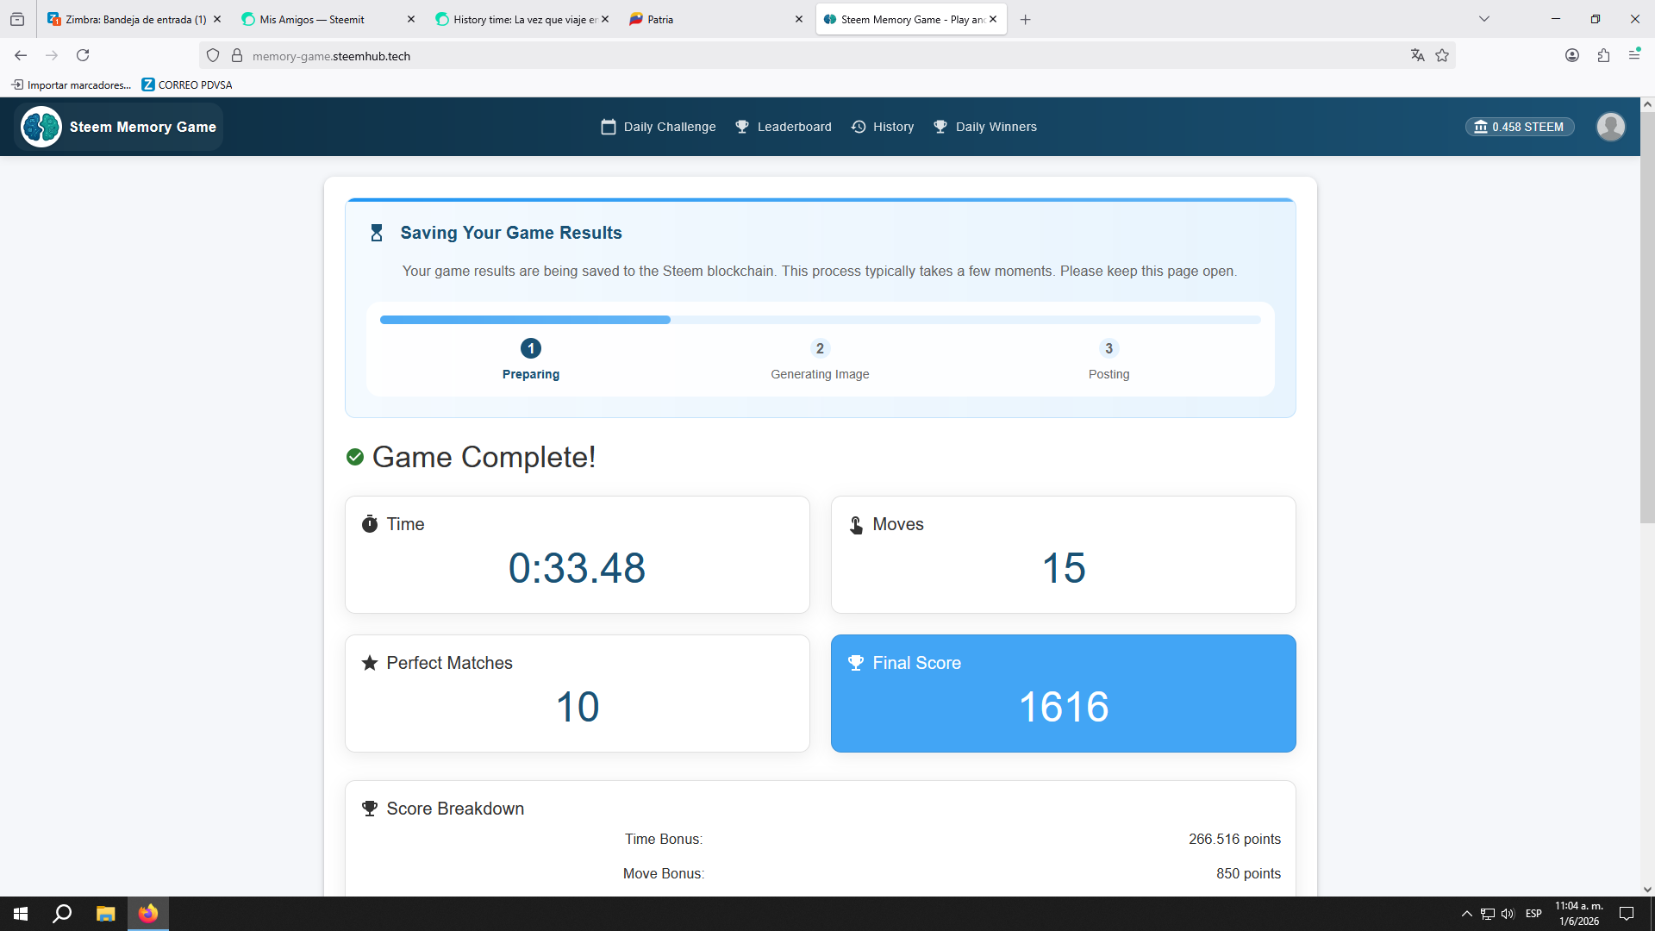Click step 2 Generating Image circle
Viewport: 1655px width, 931px height.
(x=820, y=348)
